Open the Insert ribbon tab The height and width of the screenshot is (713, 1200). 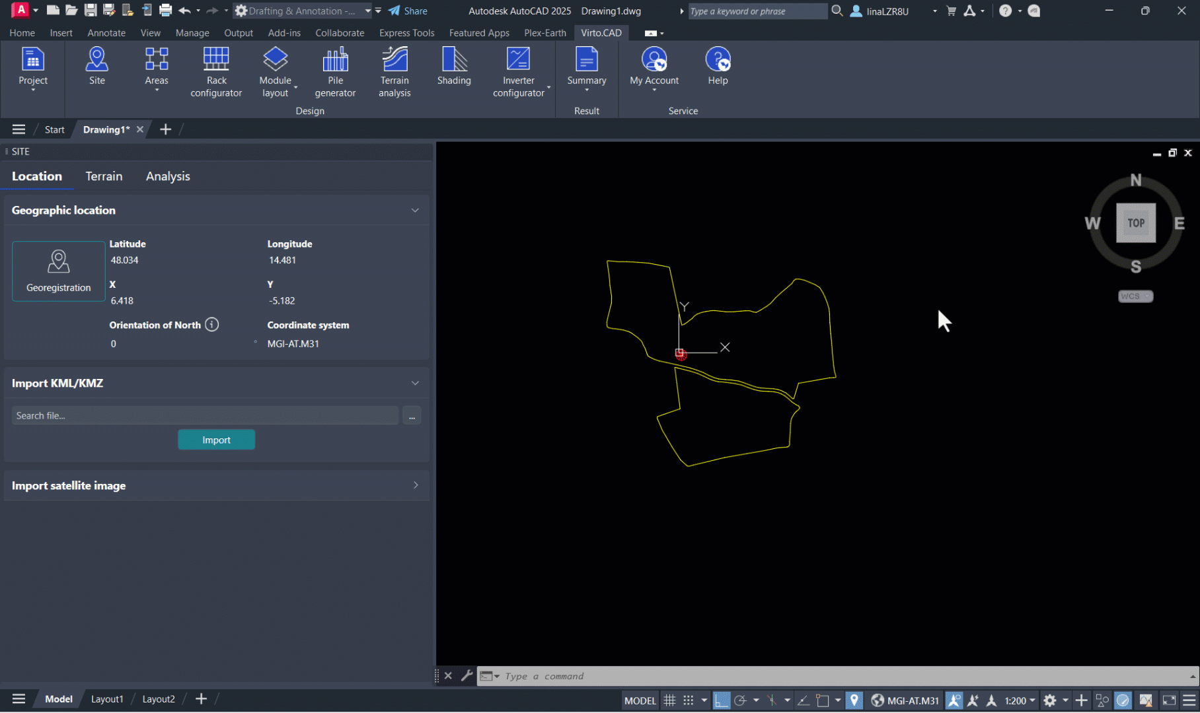point(61,32)
